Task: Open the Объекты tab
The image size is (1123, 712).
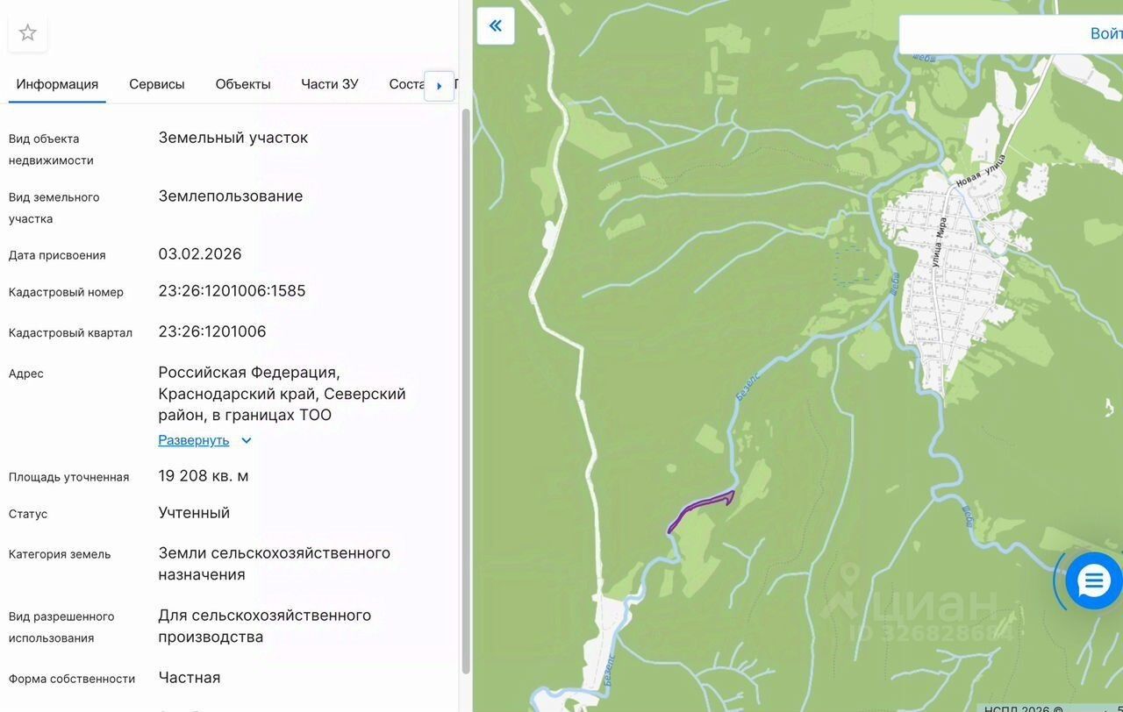Action: click(x=243, y=84)
